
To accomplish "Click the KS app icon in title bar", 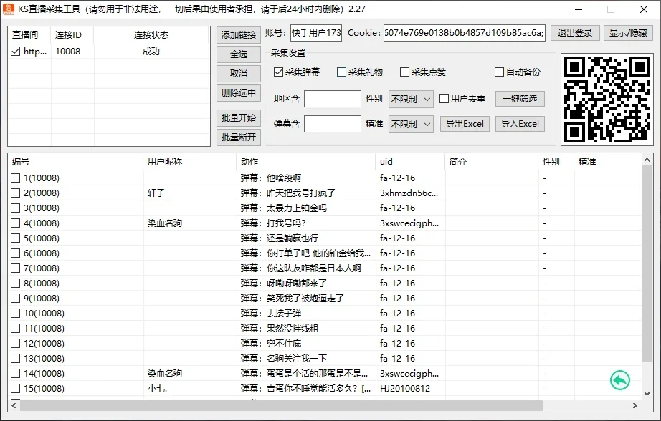I will tap(9, 9).
